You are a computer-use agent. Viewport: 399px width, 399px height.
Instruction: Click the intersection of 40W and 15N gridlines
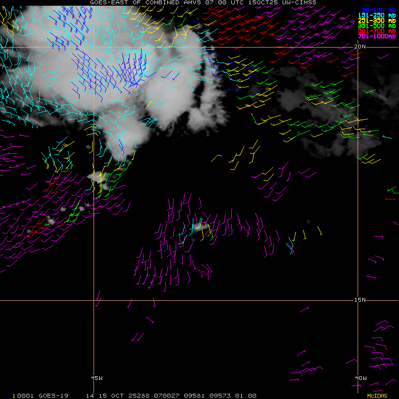click(x=358, y=300)
